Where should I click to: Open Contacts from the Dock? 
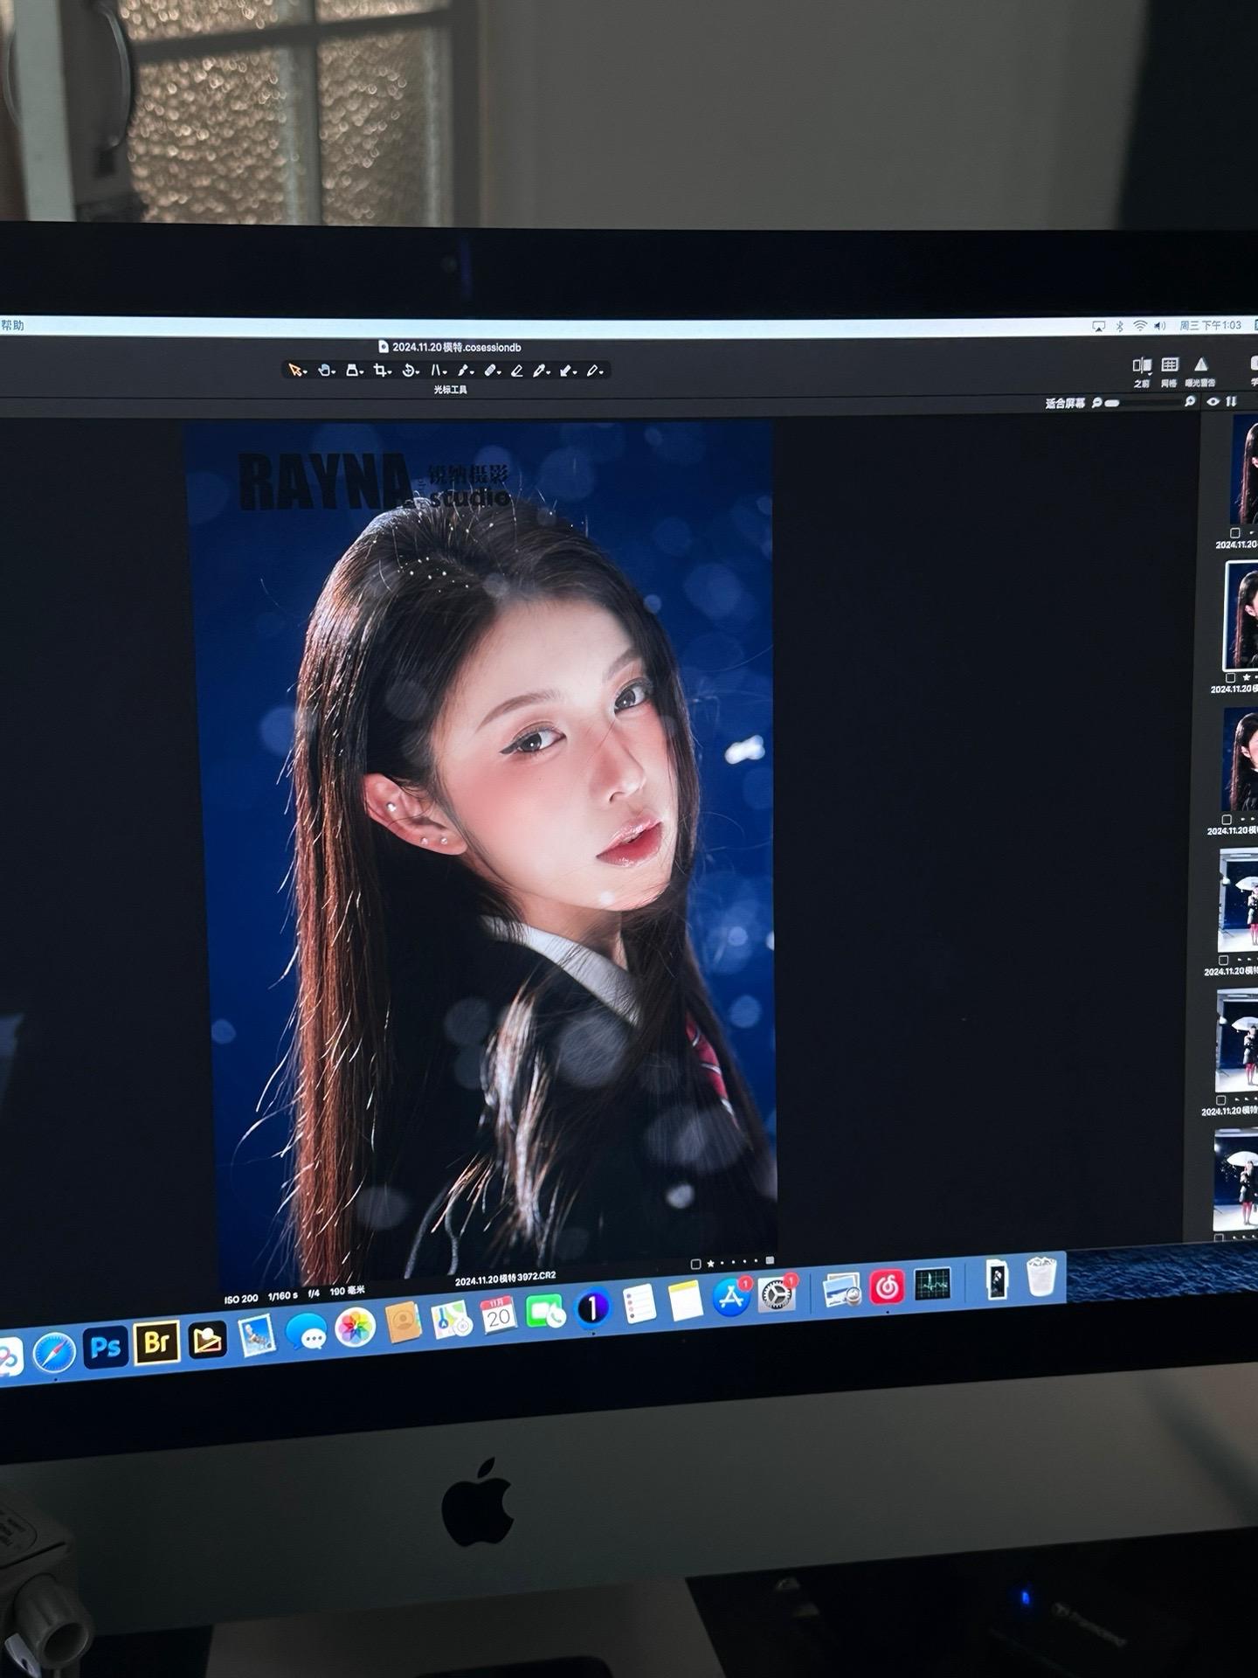pyautogui.click(x=404, y=1323)
